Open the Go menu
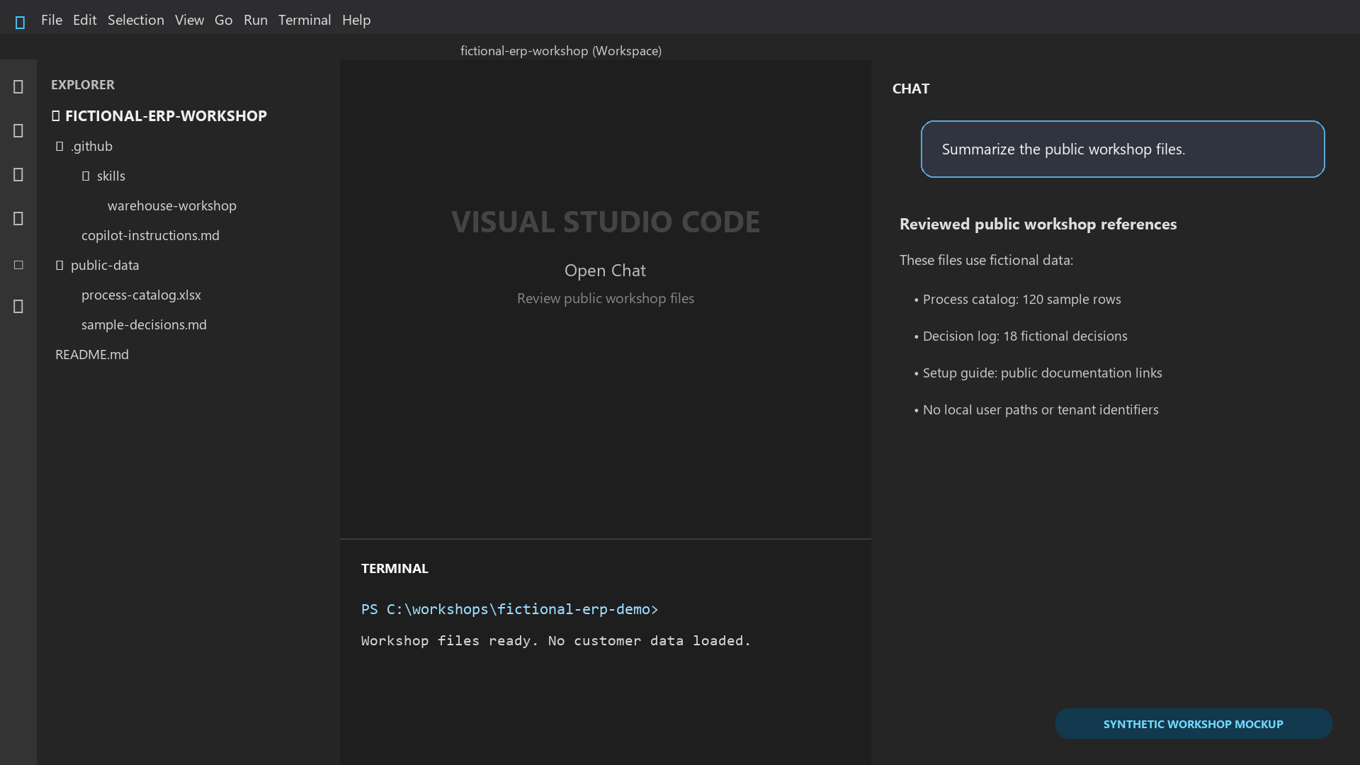 pyautogui.click(x=223, y=20)
